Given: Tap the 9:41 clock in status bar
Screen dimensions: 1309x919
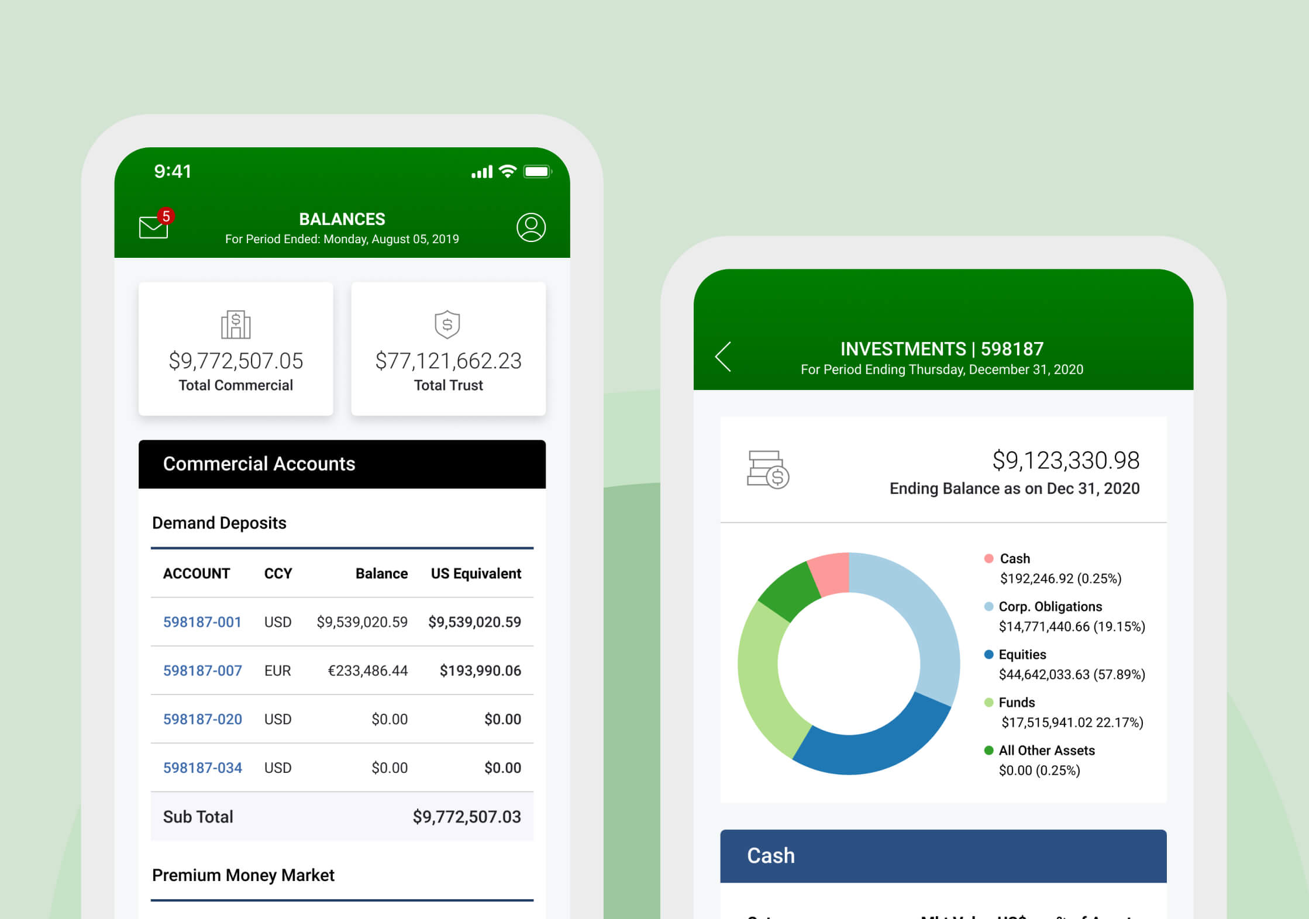Looking at the screenshot, I should click(173, 171).
